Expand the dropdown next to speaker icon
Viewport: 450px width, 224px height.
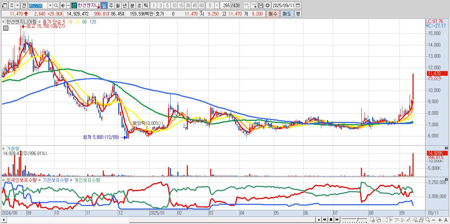[x=68, y=5]
